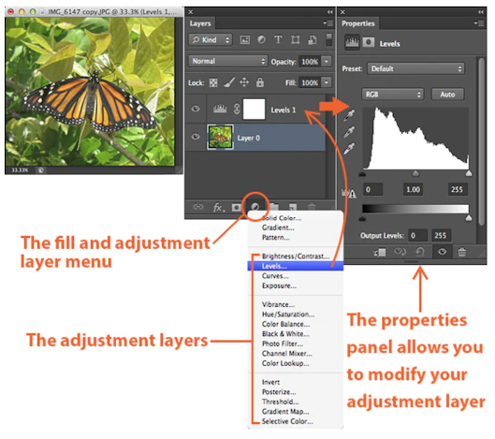Viewport: 495px width, 439px height.
Task: Choose Curves from adjustment menu
Action: click(x=275, y=276)
